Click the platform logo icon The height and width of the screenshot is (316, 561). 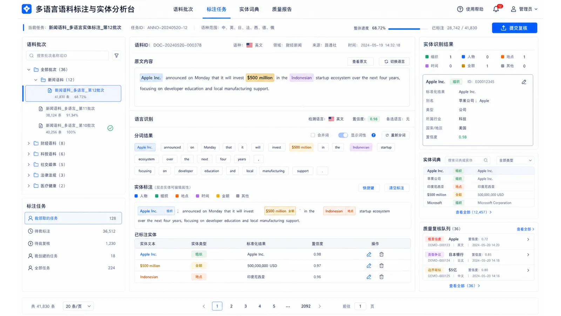[x=27, y=9]
